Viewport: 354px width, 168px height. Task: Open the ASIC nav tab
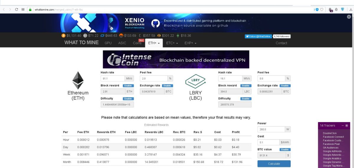(x=122, y=43)
